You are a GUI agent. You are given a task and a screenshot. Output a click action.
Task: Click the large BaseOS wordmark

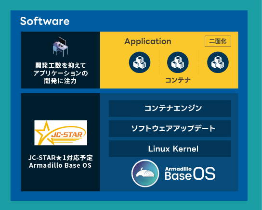(x=190, y=173)
